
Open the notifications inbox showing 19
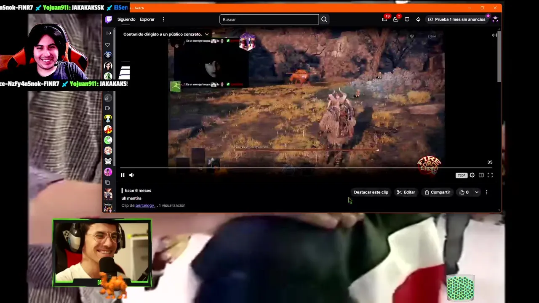(x=385, y=19)
